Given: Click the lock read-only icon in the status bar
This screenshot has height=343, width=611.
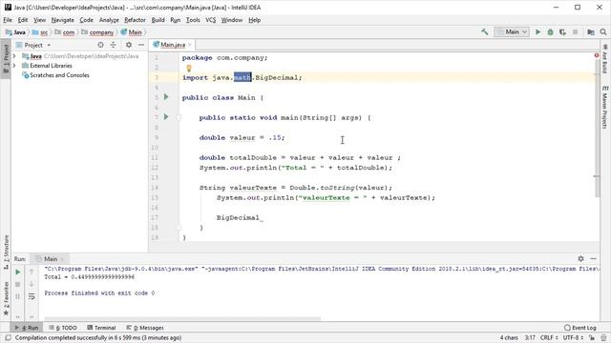Looking at the screenshot, I should (592, 337).
